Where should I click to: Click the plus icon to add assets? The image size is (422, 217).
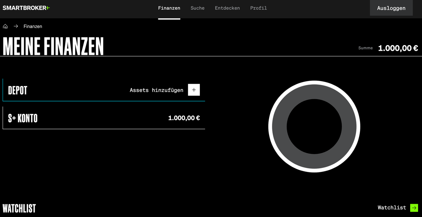click(194, 90)
